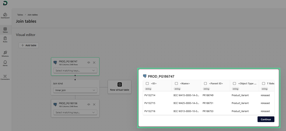Click Product_Variant in PV152714 row
Screen dimensions: 286x131
click(x=240, y=95)
